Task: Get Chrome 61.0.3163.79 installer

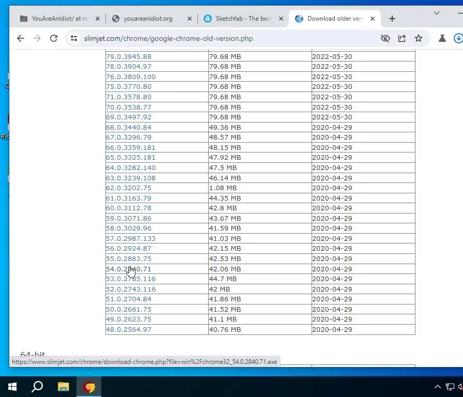Action: pos(129,198)
